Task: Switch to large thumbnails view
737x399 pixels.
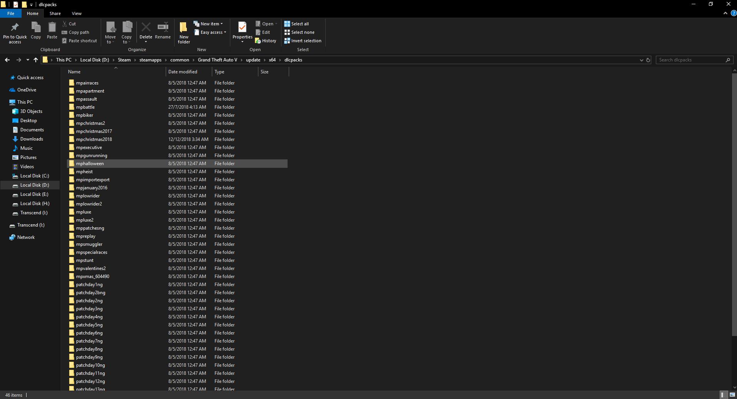Action: pos(732,395)
